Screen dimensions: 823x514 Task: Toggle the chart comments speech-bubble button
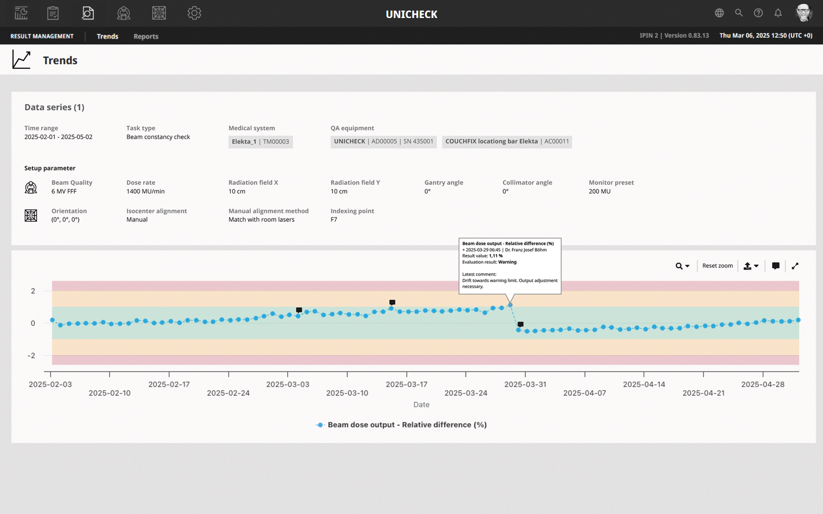tap(775, 266)
